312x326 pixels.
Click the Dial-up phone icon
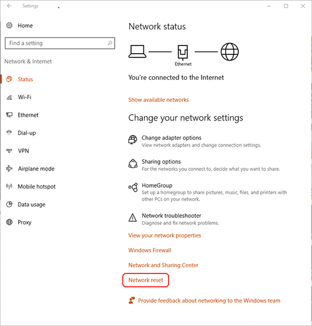point(9,132)
